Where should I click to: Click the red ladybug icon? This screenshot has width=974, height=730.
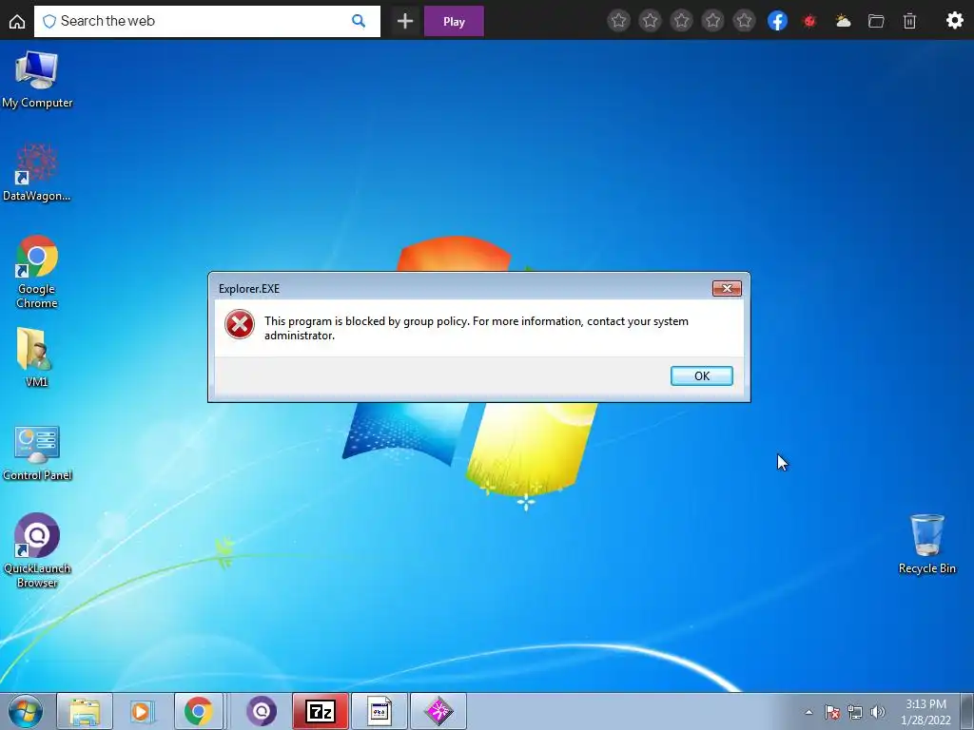[x=809, y=21]
